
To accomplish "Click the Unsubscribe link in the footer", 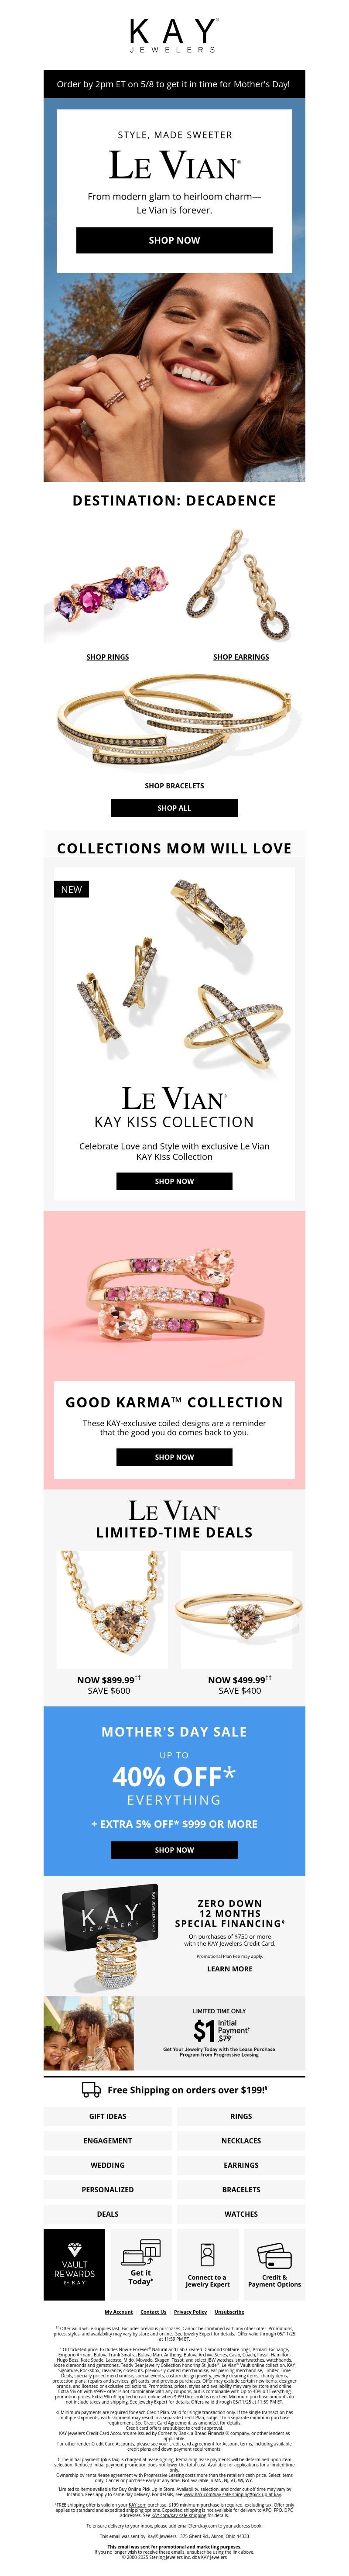I will (229, 2312).
